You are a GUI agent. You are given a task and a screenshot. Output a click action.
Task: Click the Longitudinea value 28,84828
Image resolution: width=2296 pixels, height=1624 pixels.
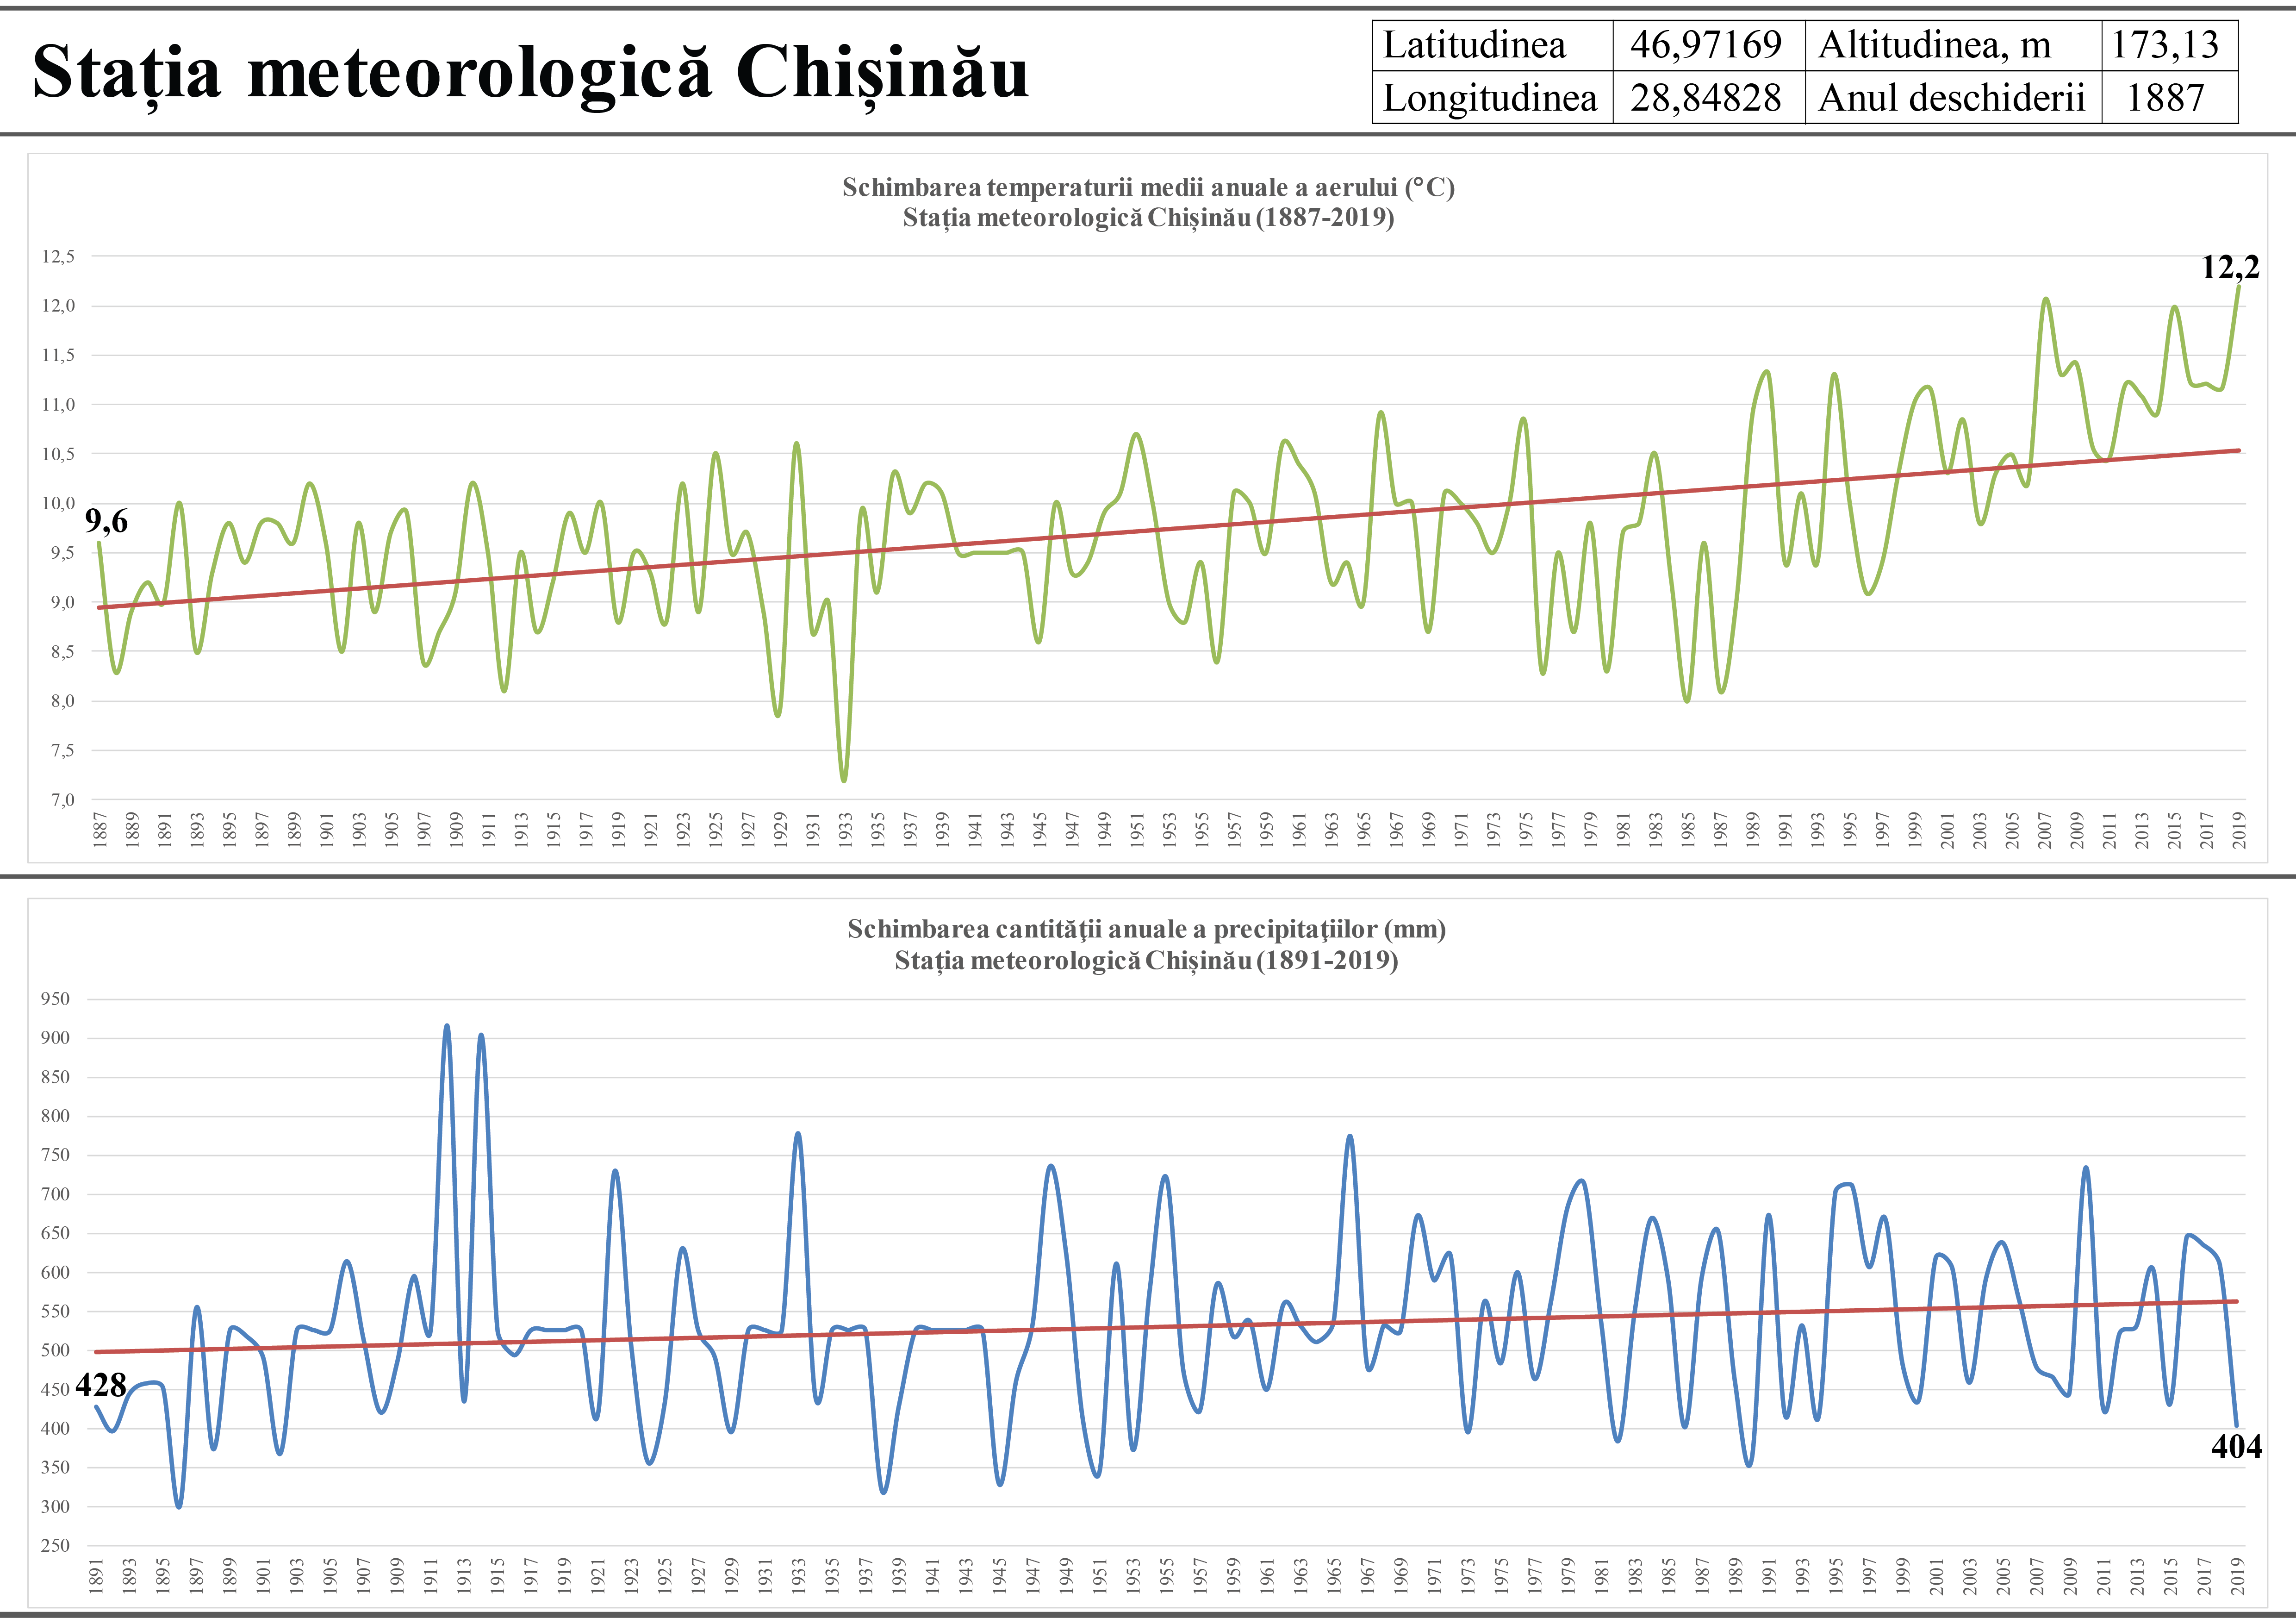pyautogui.click(x=1706, y=98)
